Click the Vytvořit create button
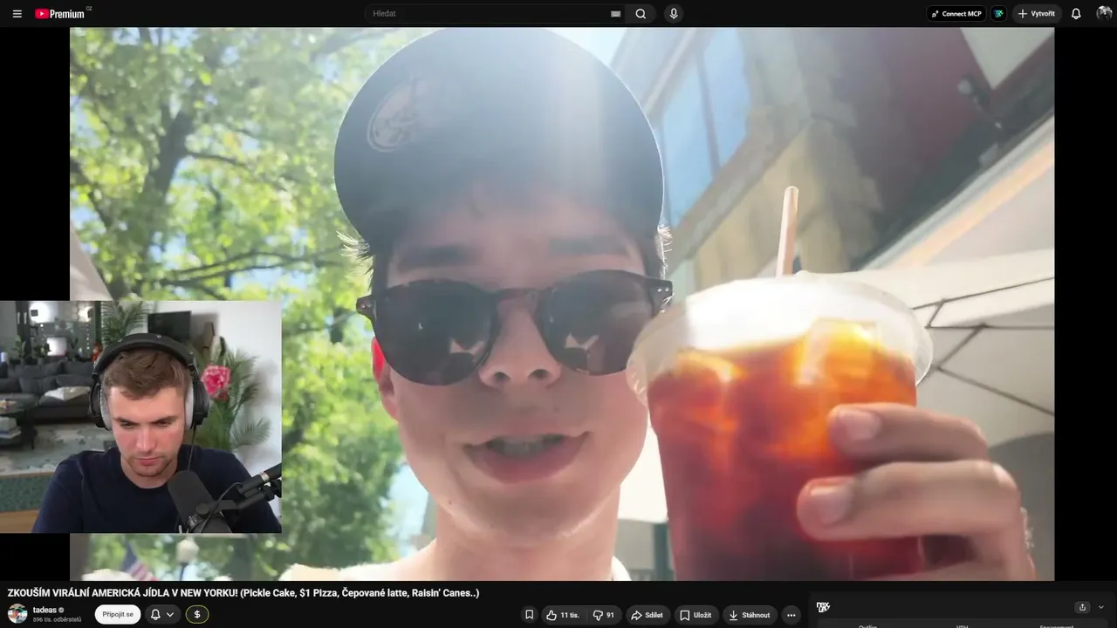 click(1037, 14)
